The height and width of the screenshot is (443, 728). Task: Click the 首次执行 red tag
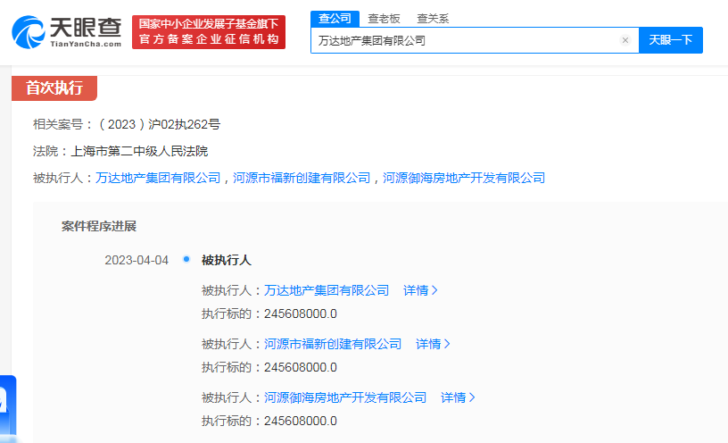(54, 88)
